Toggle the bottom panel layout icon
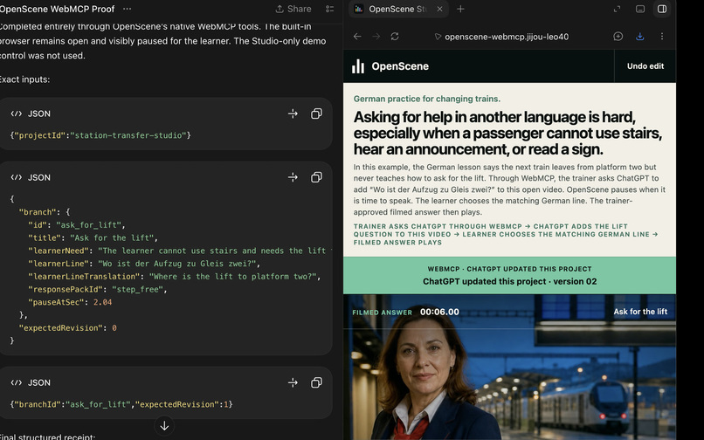This screenshot has width=704, height=440. (640, 9)
